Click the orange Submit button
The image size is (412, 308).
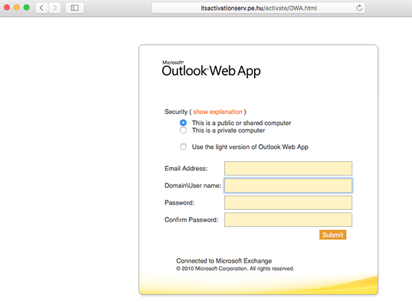tap(332, 235)
